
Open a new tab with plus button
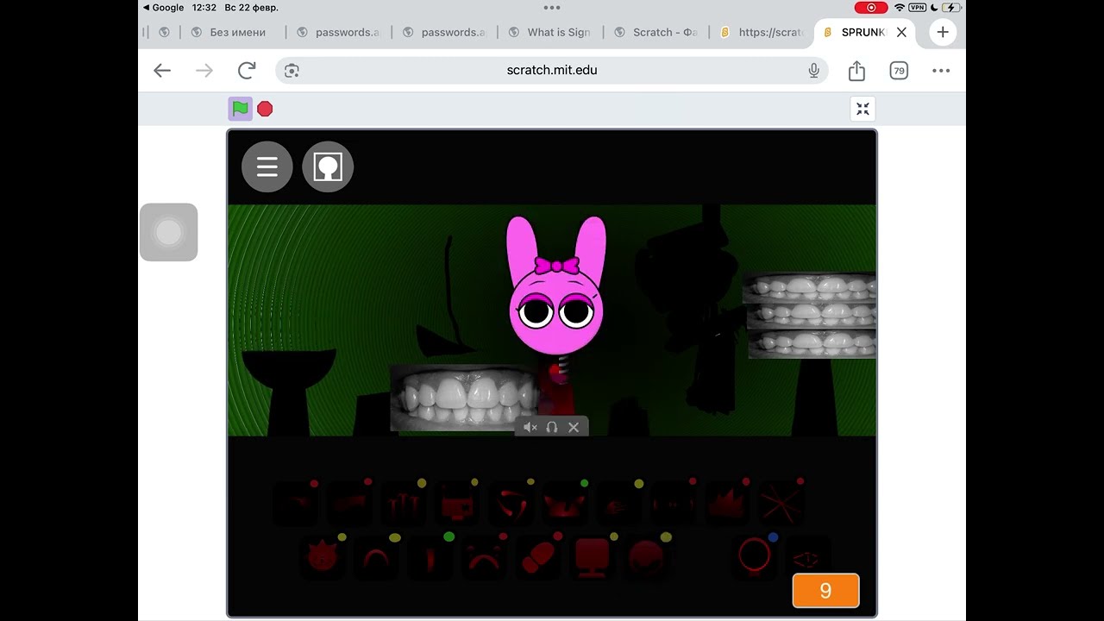(x=943, y=32)
